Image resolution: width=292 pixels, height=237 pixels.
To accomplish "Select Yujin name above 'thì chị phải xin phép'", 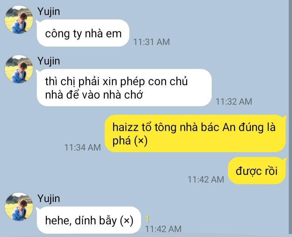I will pos(49,61).
